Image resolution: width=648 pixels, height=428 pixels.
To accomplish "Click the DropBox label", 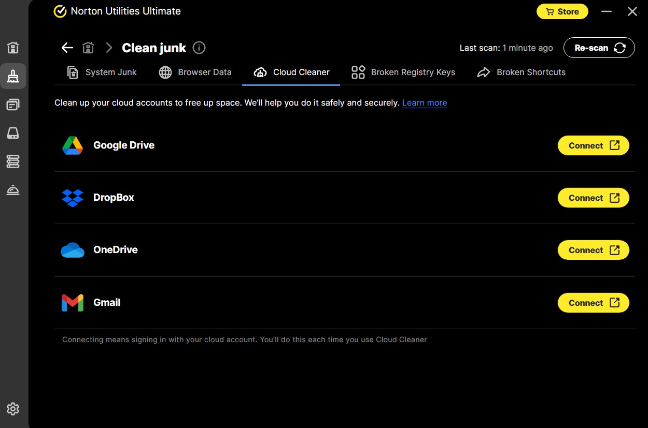I will pyautogui.click(x=114, y=198).
